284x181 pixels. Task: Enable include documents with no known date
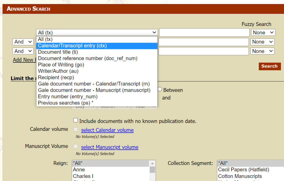coord(76,120)
